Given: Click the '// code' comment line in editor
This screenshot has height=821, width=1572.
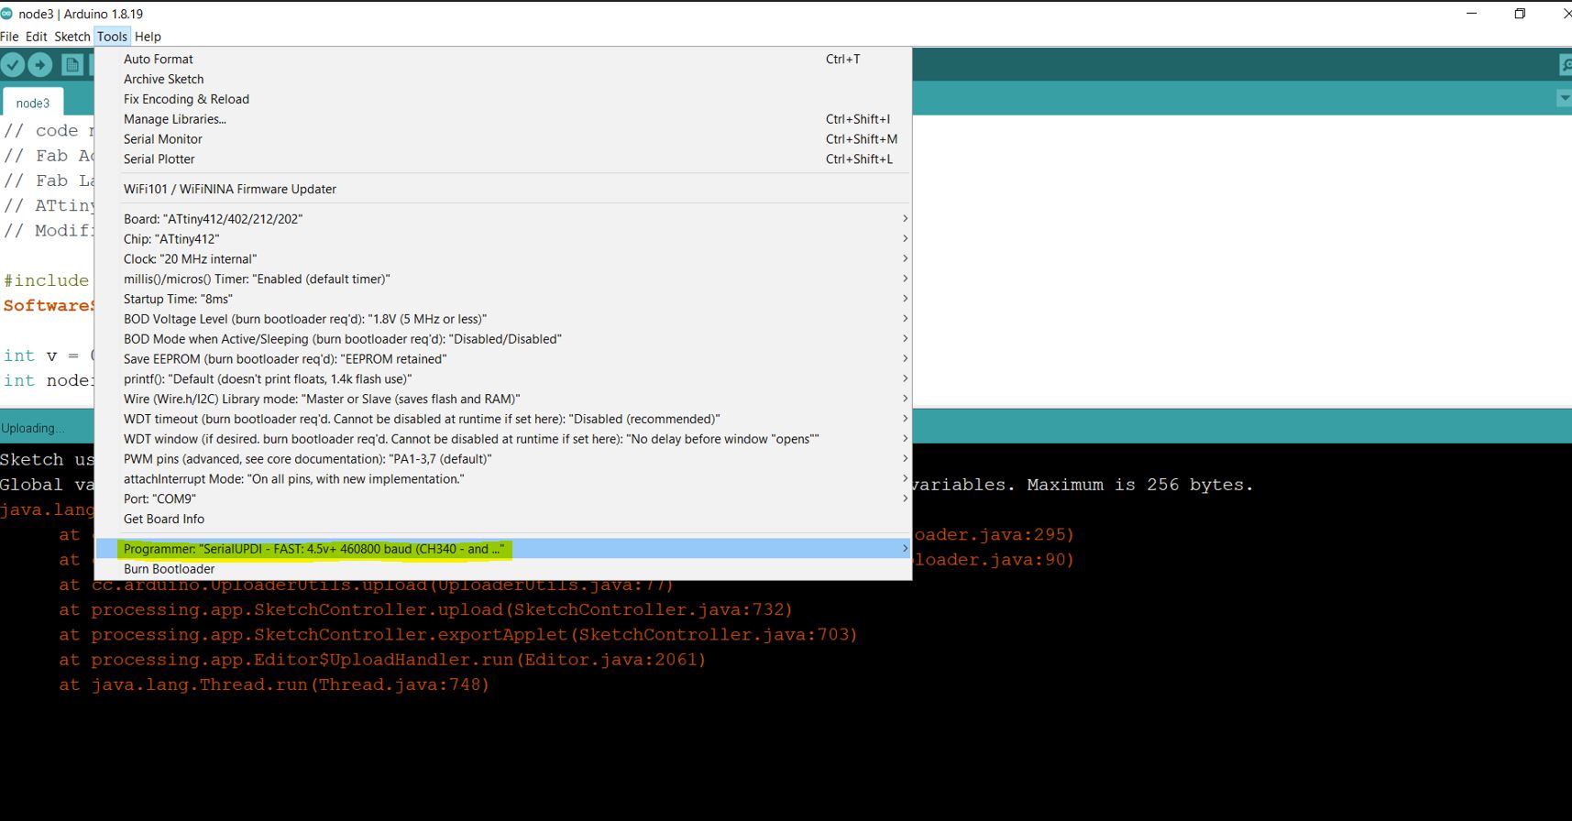Looking at the screenshot, I should point(48,130).
